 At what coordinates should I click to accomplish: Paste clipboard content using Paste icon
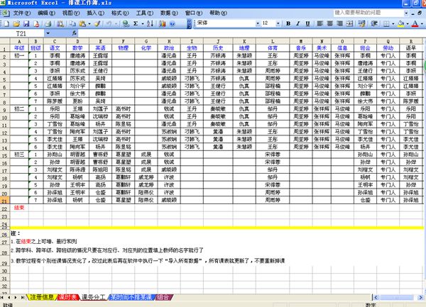coord(82,24)
